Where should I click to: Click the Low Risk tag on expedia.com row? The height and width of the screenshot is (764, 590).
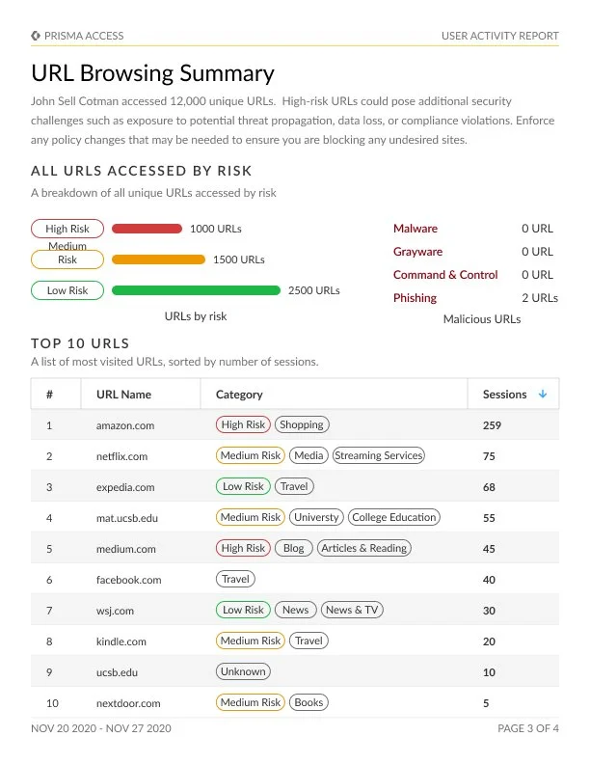tap(243, 486)
